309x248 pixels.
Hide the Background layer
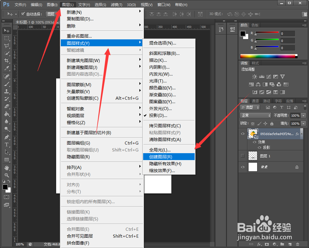point(243,167)
